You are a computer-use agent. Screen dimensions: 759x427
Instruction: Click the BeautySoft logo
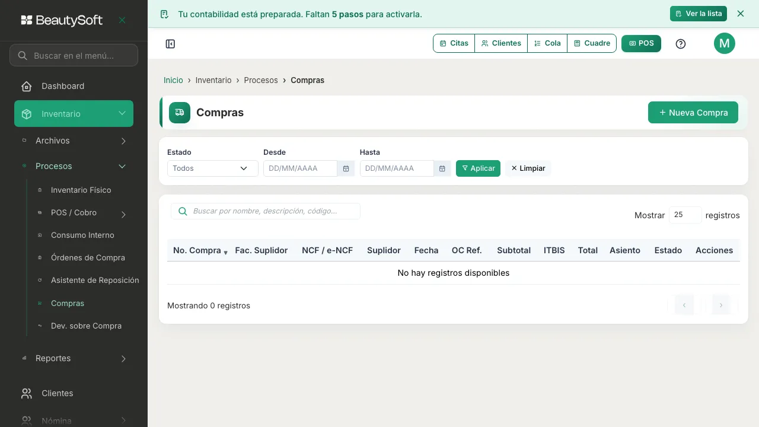[x=62, y=20]
